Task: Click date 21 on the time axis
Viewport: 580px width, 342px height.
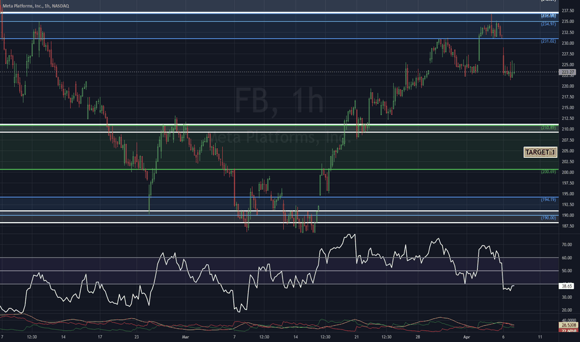Action: [356, 337]
